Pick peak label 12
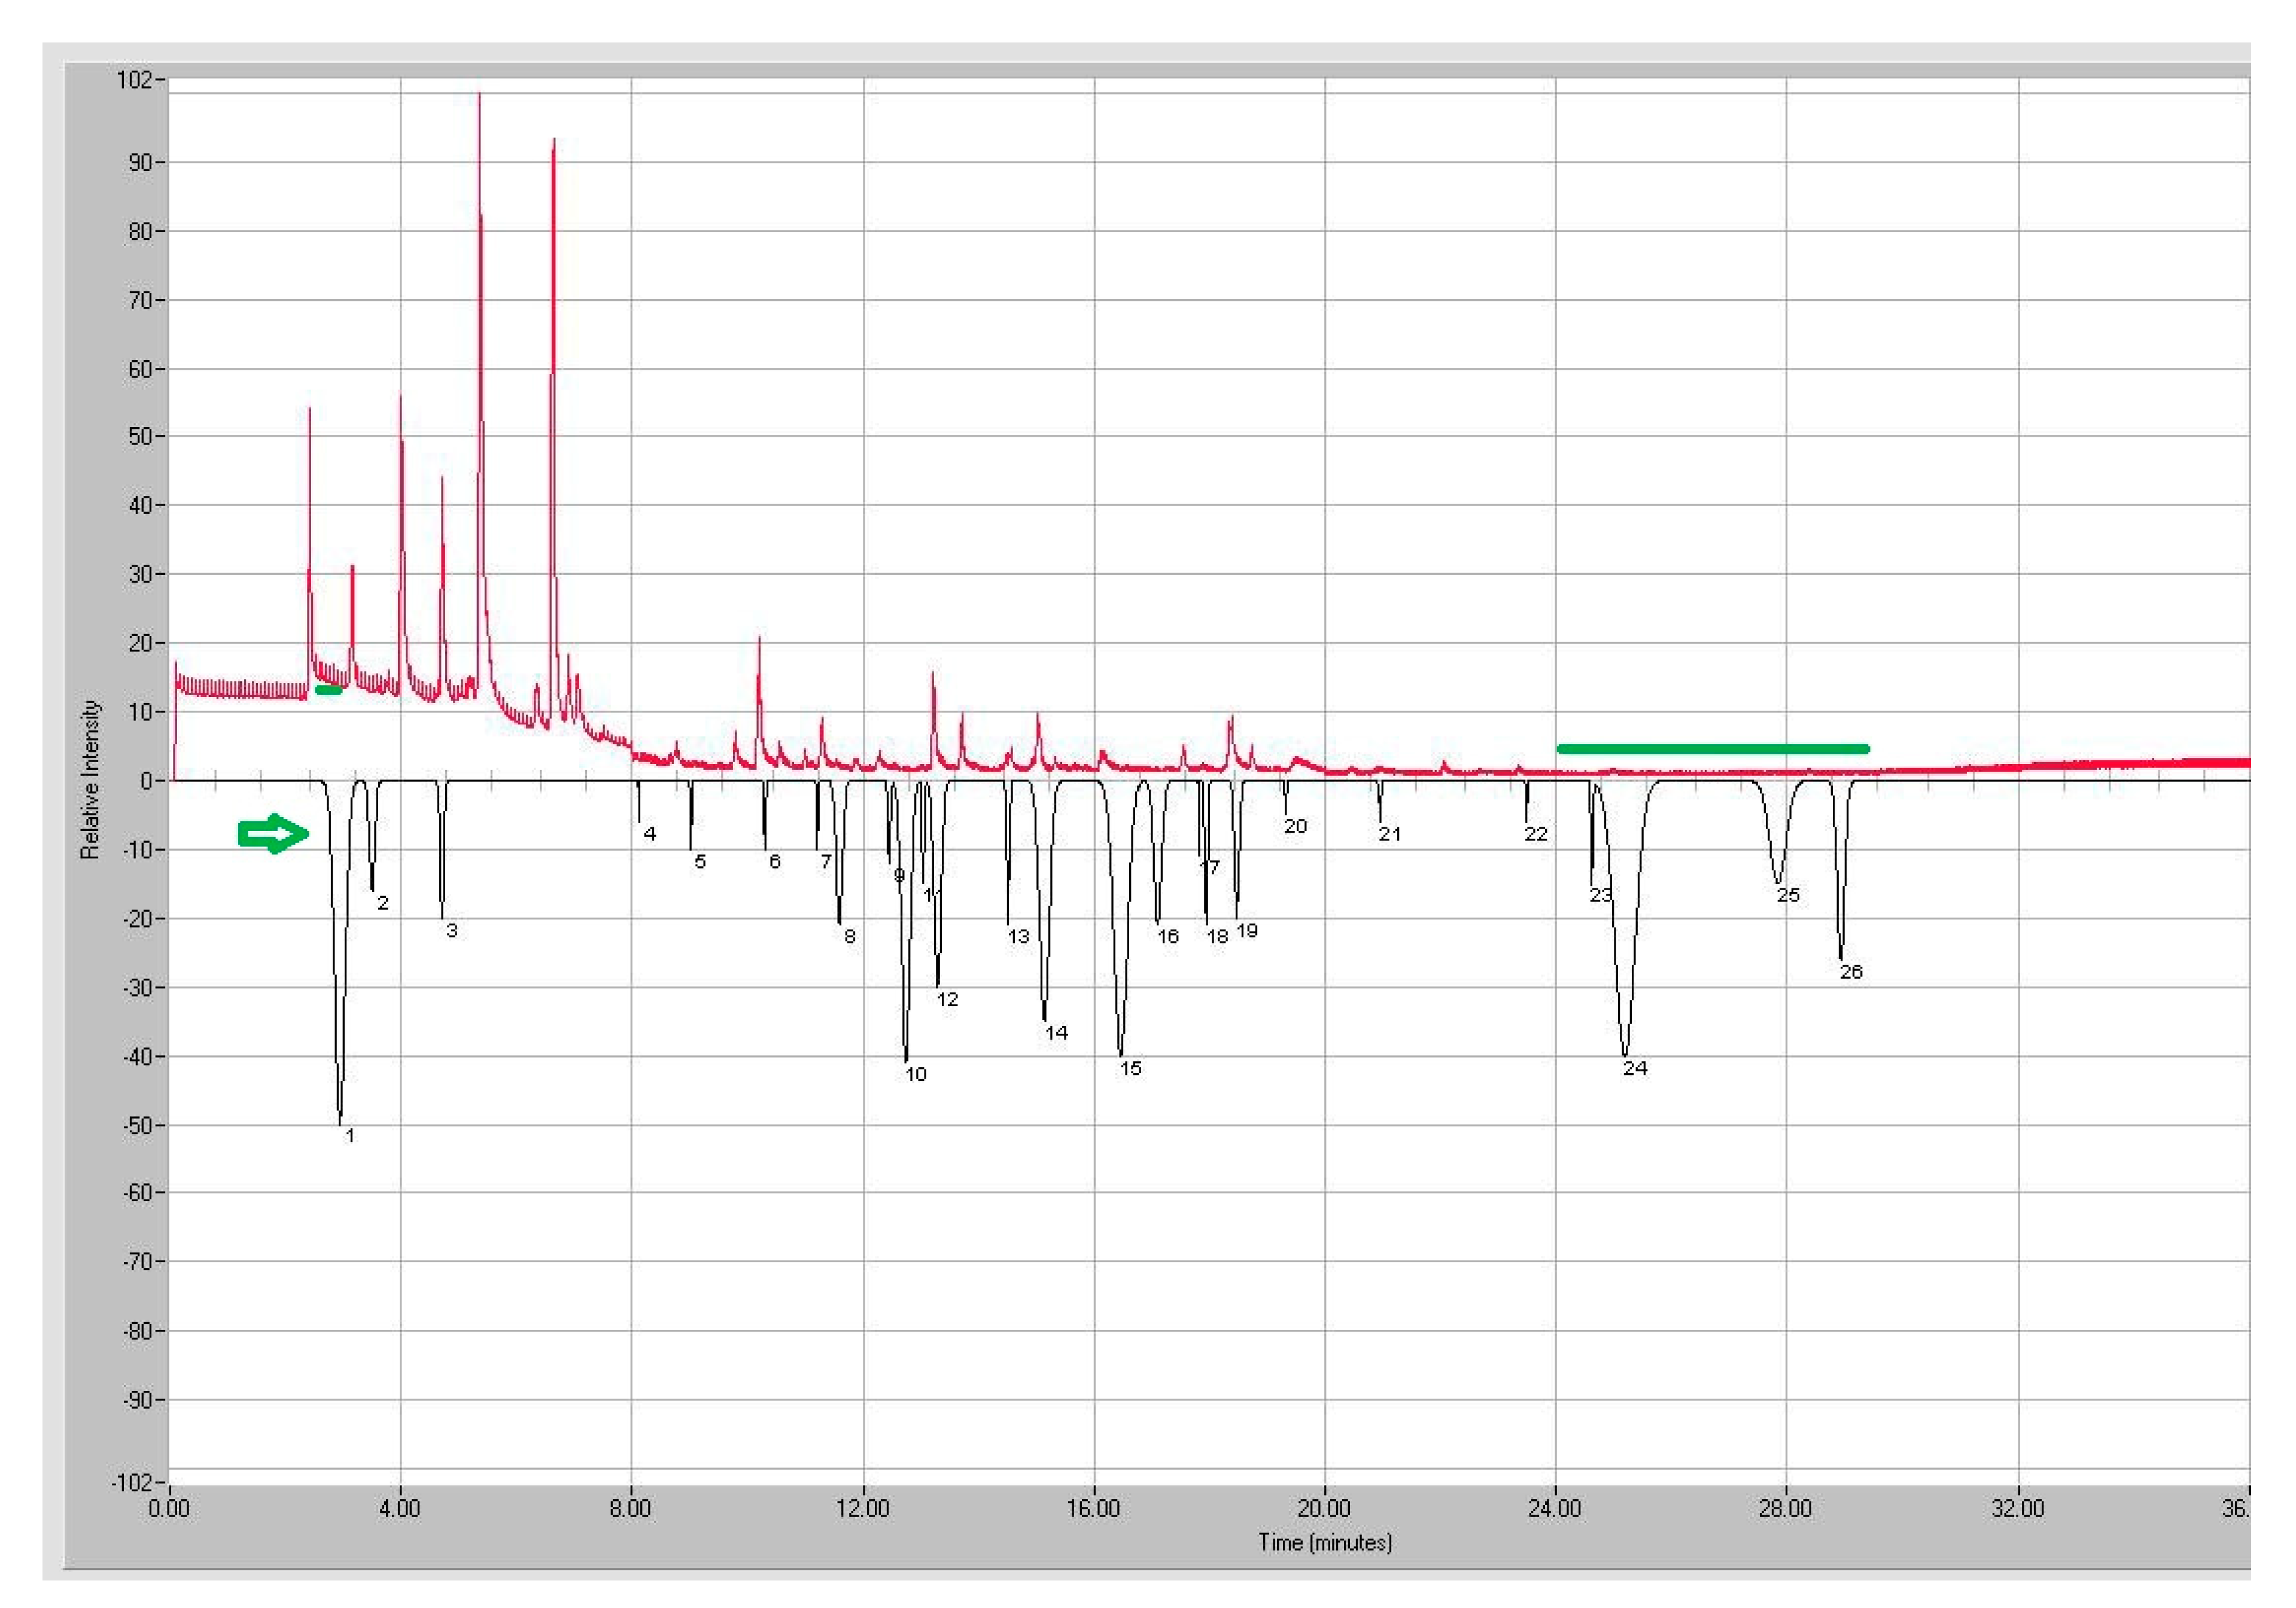This screenshot has width=2296, height=1608. [x=947, y=999]
